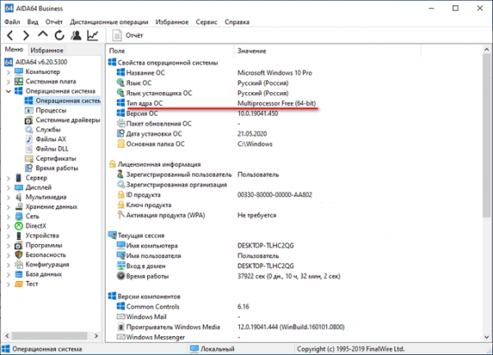493x355 pixels.
Task: Expand the Сеть tree node
Action: coord(8,217)
